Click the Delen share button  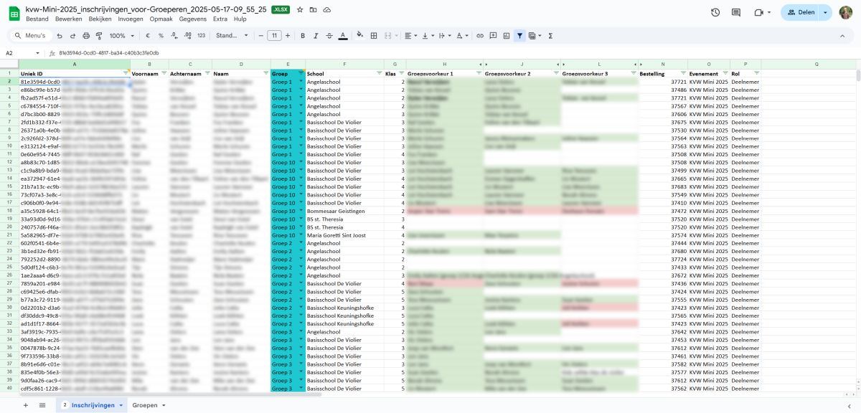click(x=801, y=12)
